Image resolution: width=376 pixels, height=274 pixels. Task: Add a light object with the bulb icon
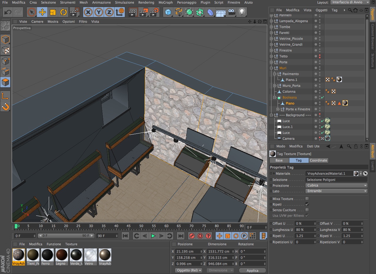pyautogui.click(x=242, y=12)
